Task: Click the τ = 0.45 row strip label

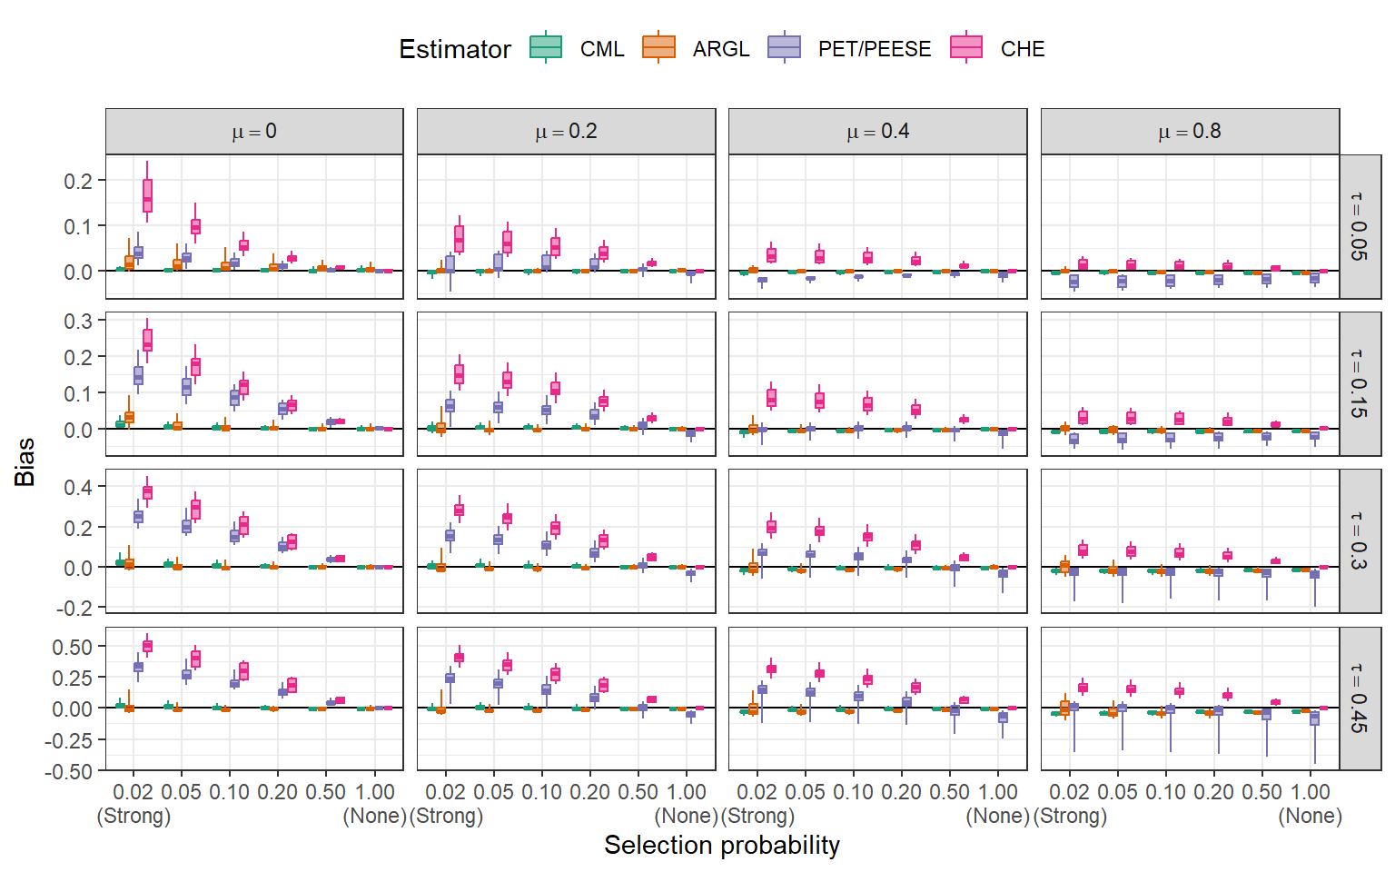Action: pos(1360,699)
